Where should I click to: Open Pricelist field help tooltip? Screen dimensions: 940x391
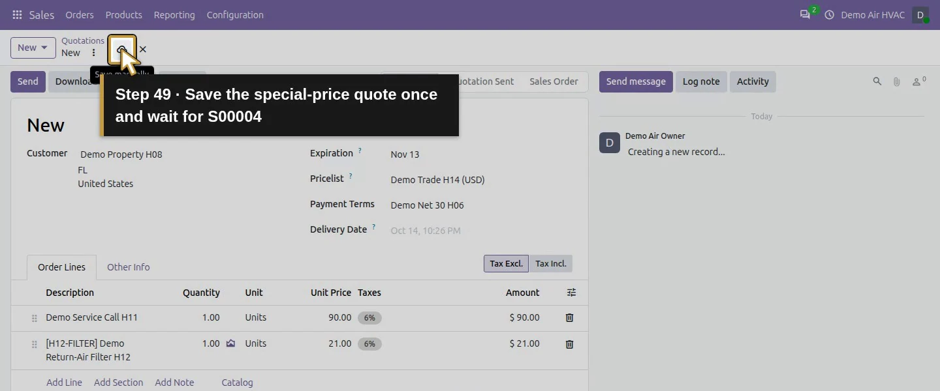351,176
